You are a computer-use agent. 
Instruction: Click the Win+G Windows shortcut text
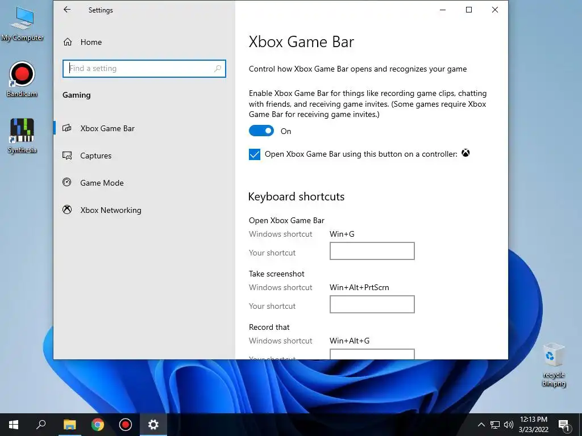tap(342, 234)
